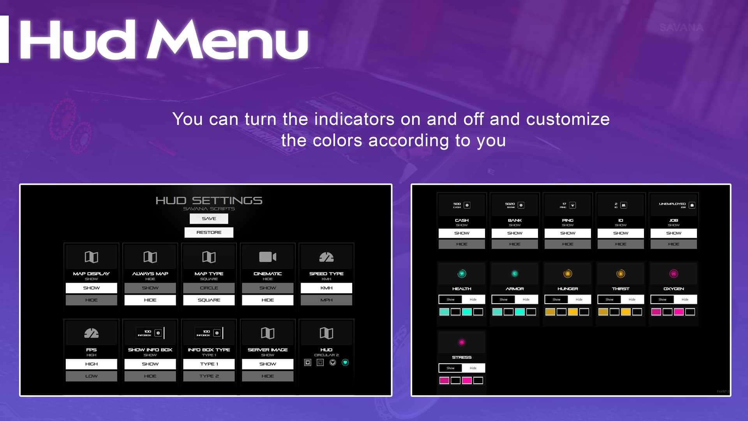The image size is (748, 421).
Task: Select the first square heart HUD style
Action: pyautogui.click(x=308, y=363)
